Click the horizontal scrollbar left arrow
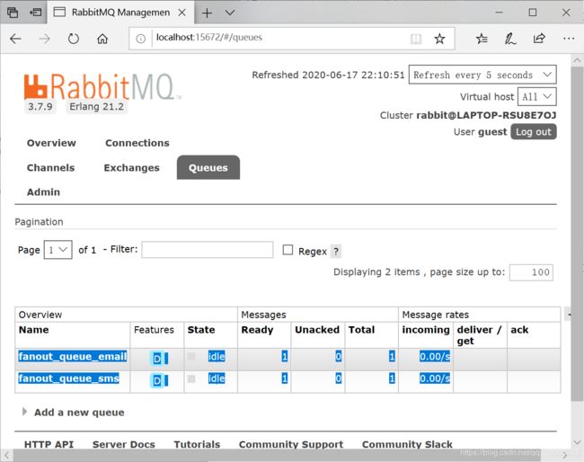584x462 pixels. click(x=6, y=455)
